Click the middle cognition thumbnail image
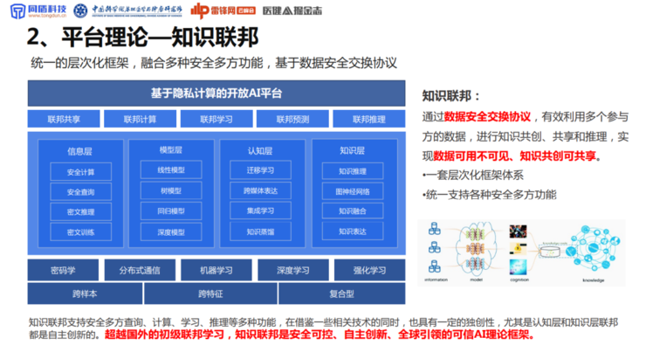The width and height of the screenshot is (646, 345). [x=518, y=249]
